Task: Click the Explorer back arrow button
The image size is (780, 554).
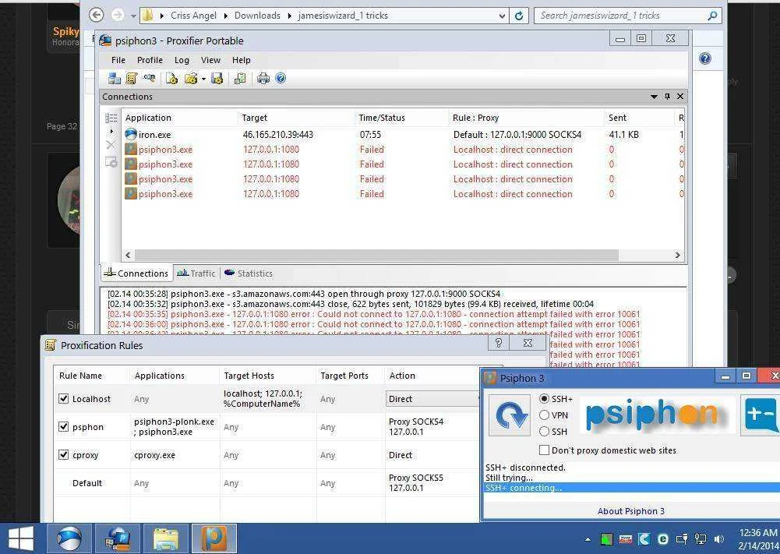Action: (97, 15)
